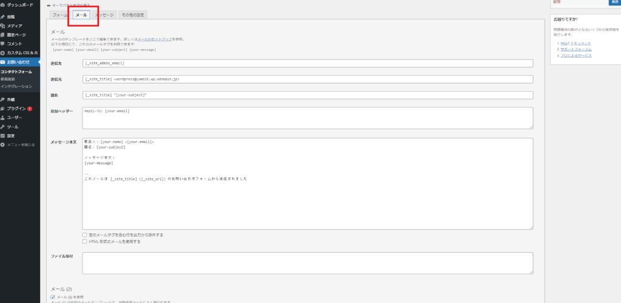
Task: Click into the 送信先 recipient field
Action: (307, 63)
